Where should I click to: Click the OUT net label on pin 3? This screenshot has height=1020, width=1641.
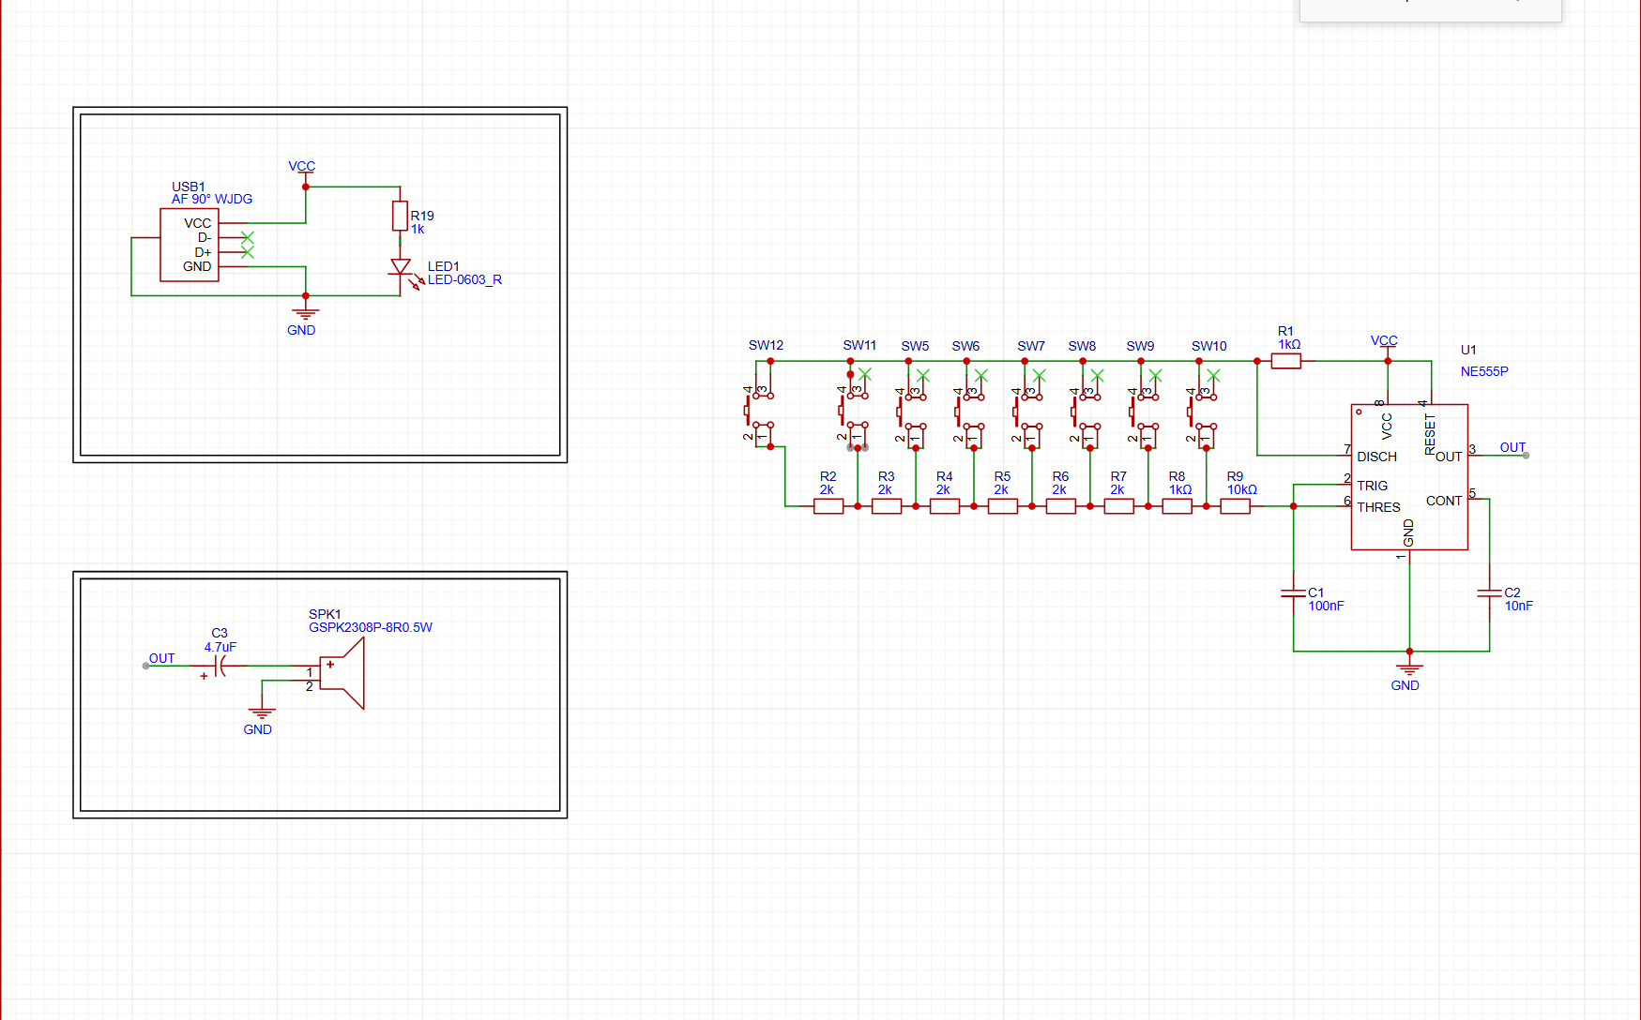(x=1512, y=447)
